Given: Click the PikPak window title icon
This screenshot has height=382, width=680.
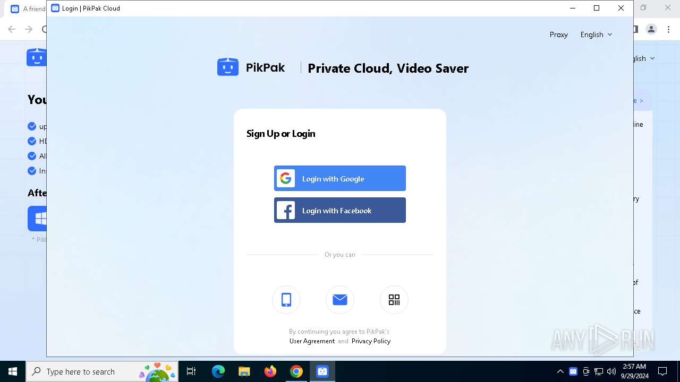Looking at the screenshot, I should 55,8.
